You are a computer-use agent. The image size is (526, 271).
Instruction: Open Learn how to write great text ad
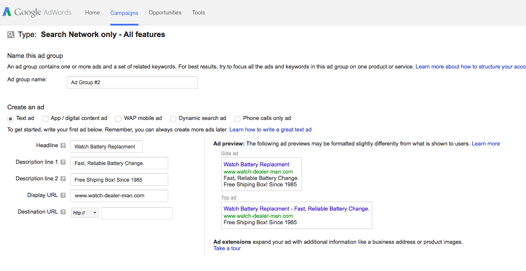pos(270,129)
